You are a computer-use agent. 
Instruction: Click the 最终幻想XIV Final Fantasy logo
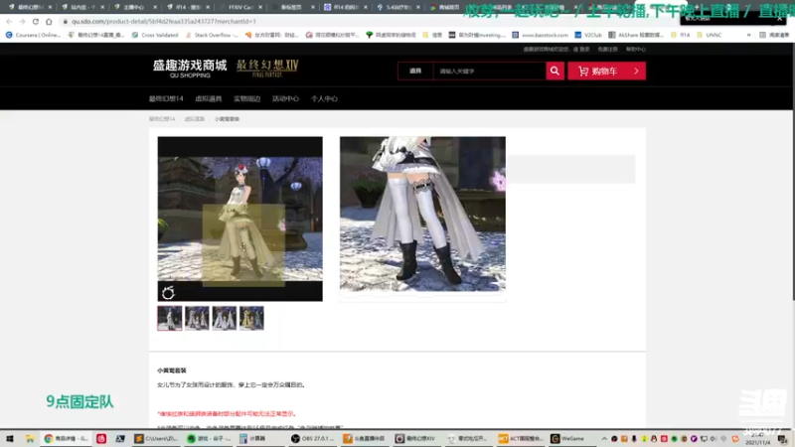point(267,69)
